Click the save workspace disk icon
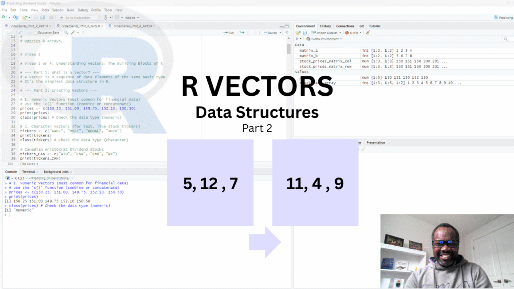The height and width of the screenshot is (289, 514). tap(304, 33)
